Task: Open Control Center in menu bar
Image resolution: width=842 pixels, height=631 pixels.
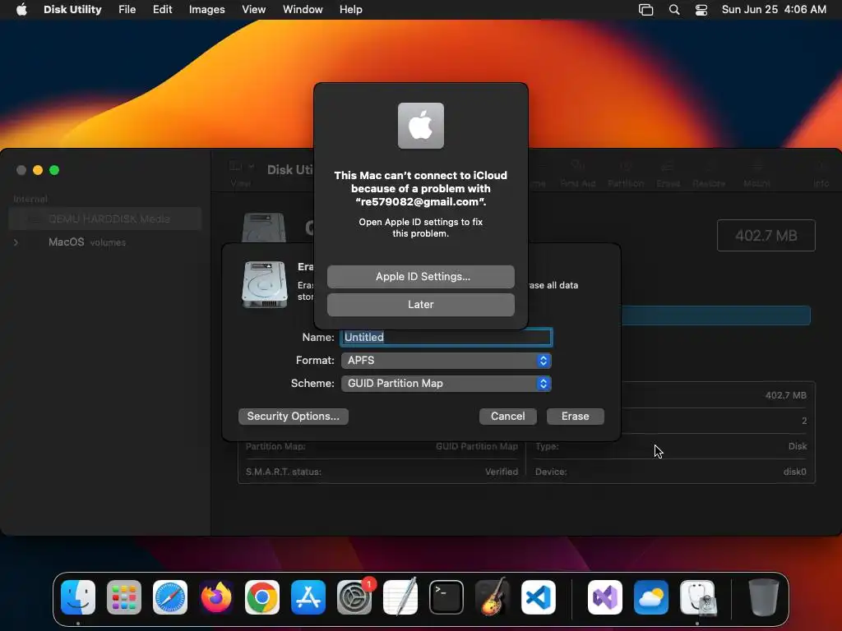Action: pyautogui.click(x=701, y=10)
